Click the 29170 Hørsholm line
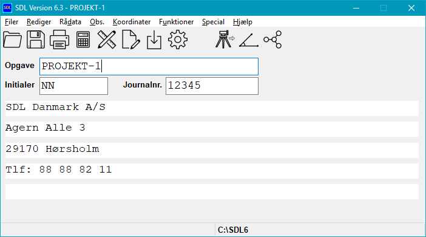426x237 pixels. (x=212, y=150)
